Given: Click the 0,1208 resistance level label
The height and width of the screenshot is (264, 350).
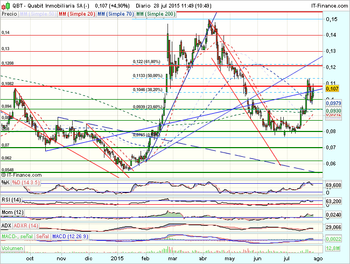Looking at the screenshot, I should 8,63.
